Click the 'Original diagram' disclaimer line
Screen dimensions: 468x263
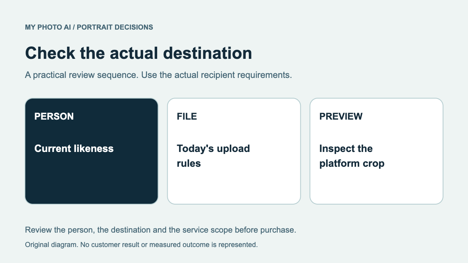tap(141, 245)
